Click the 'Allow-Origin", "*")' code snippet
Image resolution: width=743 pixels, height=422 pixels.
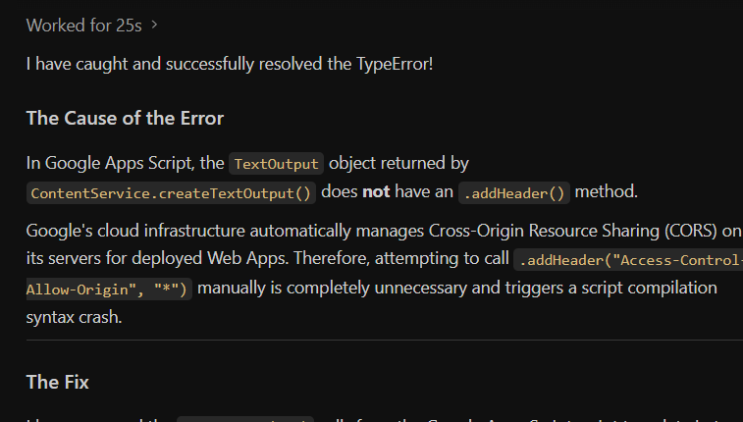coord(109,290)
